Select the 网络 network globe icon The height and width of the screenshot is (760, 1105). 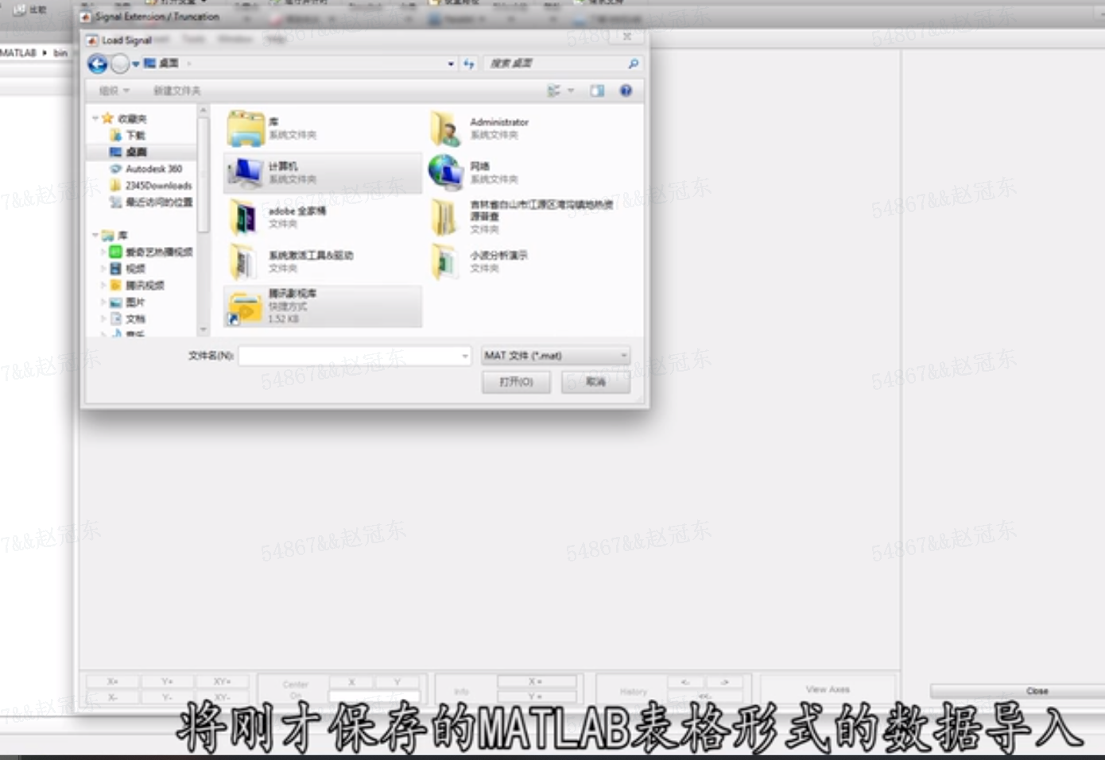[446, 172]
